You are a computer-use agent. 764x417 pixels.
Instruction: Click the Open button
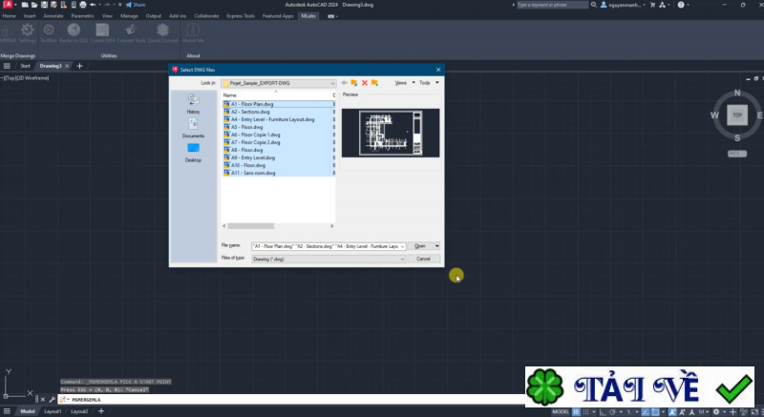420,245
